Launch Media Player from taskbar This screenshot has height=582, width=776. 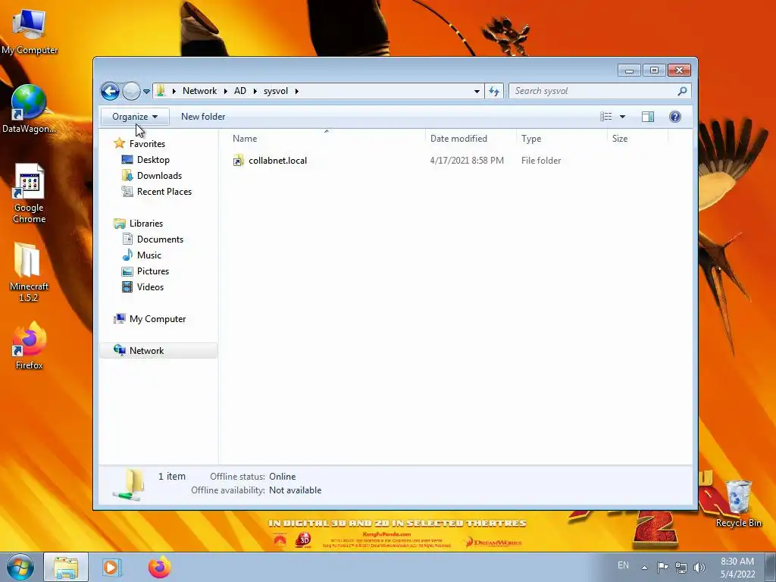pos(111,567)
